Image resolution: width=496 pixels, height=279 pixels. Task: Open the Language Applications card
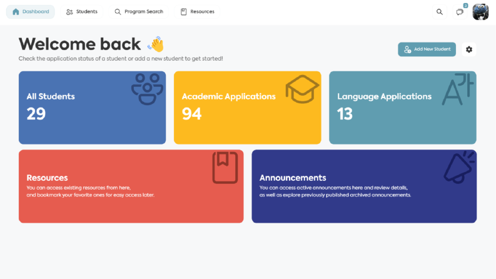point(403,108)
